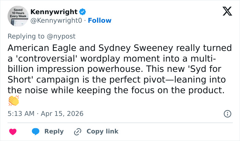240x141 pixels.
Task: Click the chain-link icon beside Copy link
Action: coord(78,131)
